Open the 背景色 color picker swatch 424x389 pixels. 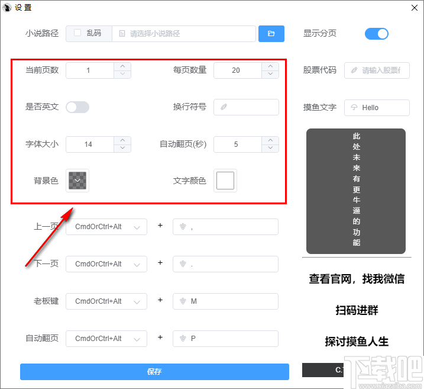point(77,181)
